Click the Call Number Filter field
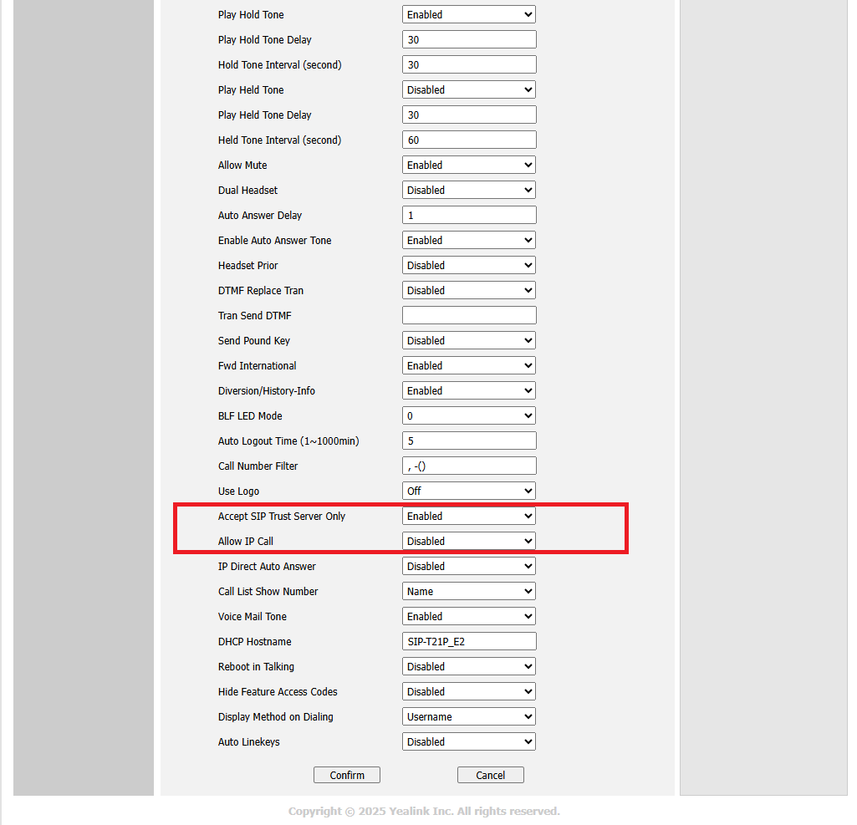Viewport: 857px width, 825px height. [x=468, y=466]
